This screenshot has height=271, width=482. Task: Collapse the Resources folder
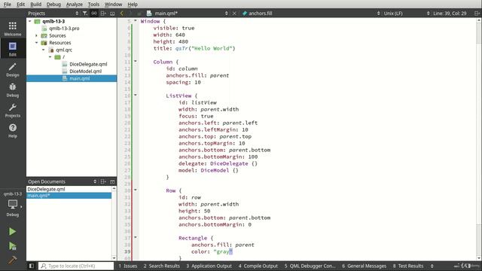click(x=37, y=43)
